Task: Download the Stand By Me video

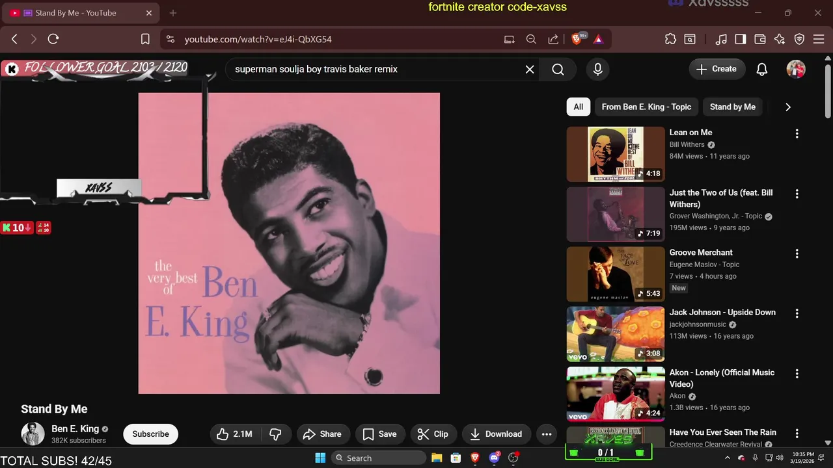Action: click(497, 434)
